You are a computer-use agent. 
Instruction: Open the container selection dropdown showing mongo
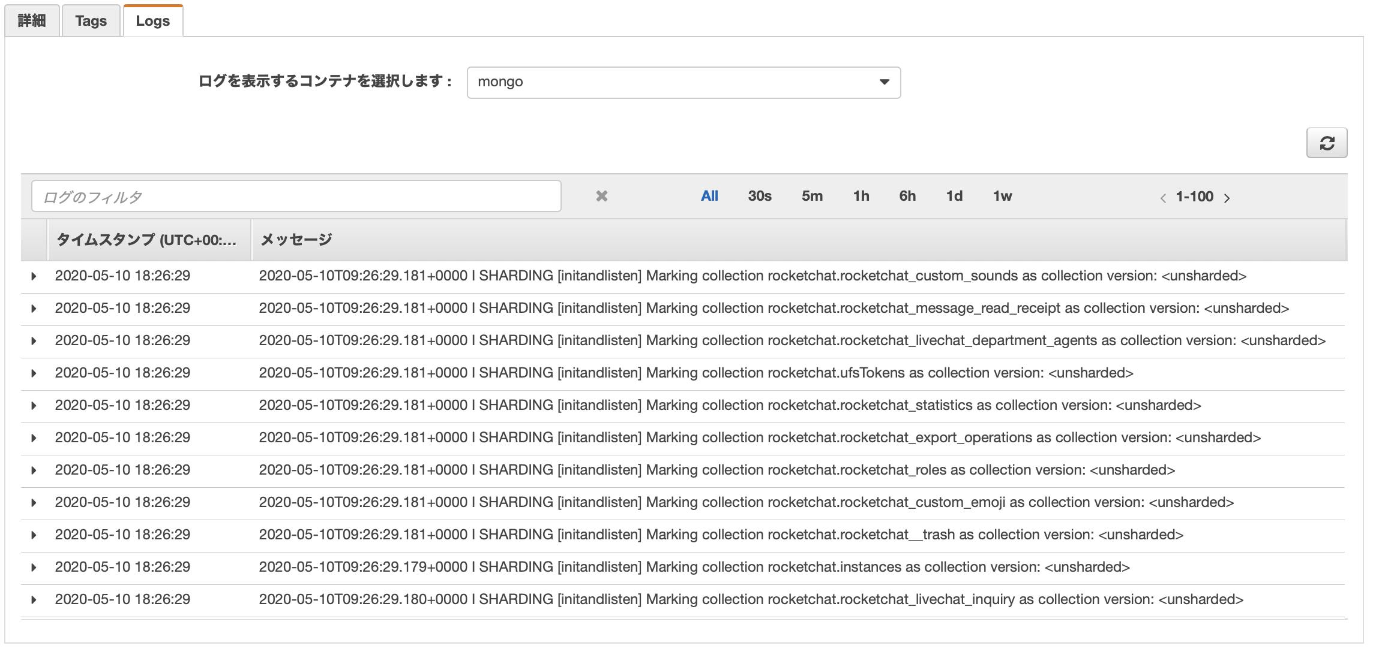click(683, 82)
